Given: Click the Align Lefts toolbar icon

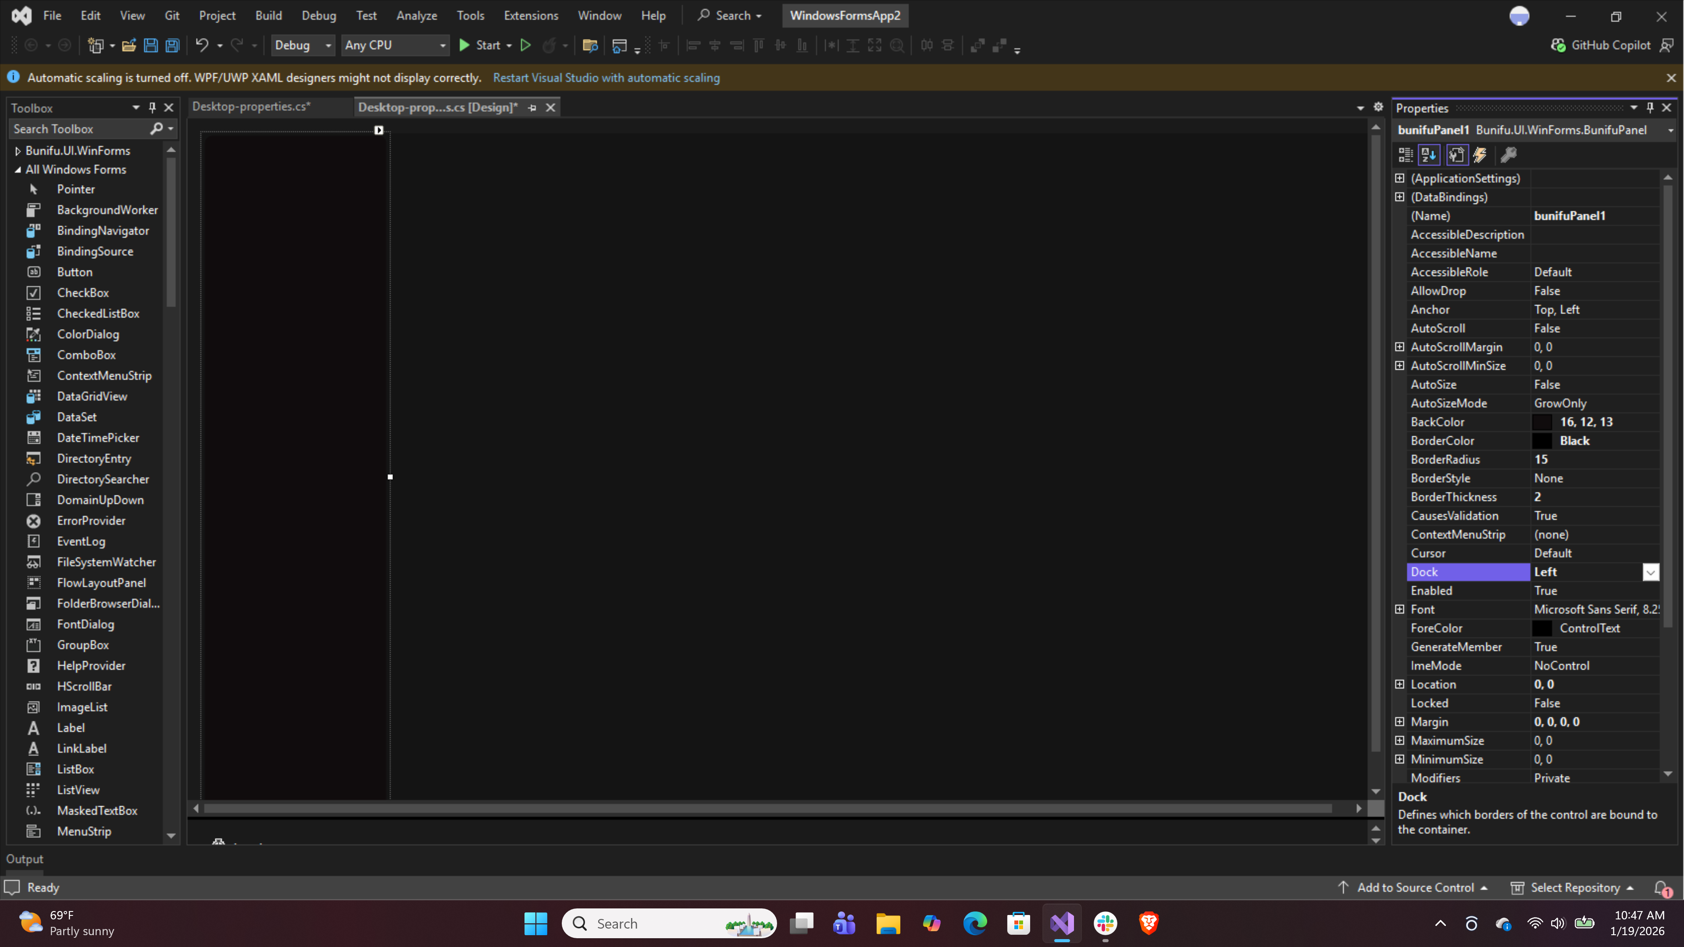Looking at the screenshot, I should 693,45.
